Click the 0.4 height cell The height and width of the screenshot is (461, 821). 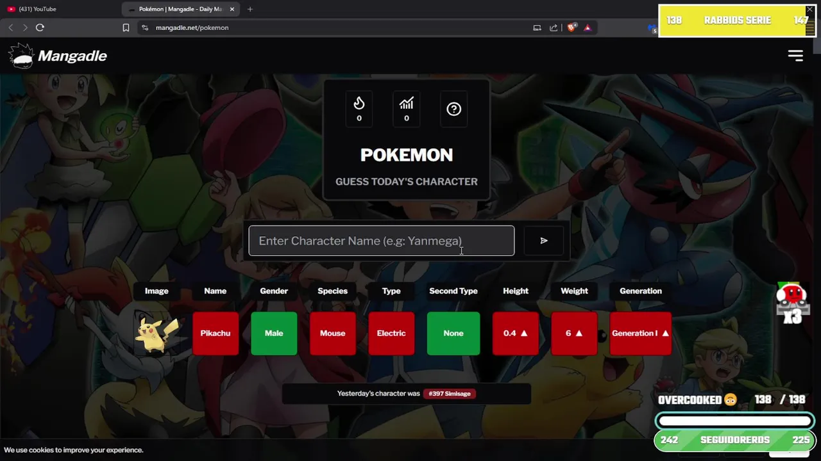(516, 333)
